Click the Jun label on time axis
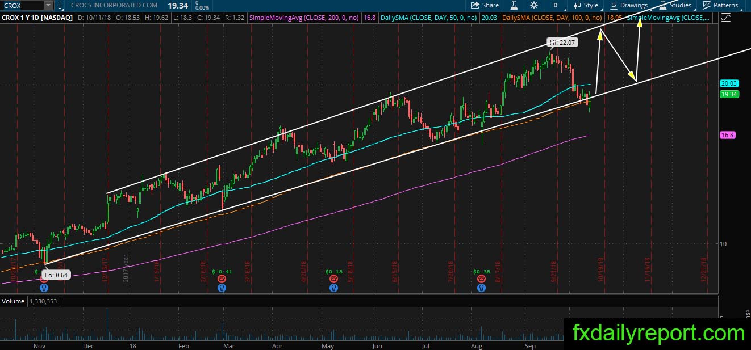Image resolution: width=751 pixels, height=350 pixels. point(376,345)
